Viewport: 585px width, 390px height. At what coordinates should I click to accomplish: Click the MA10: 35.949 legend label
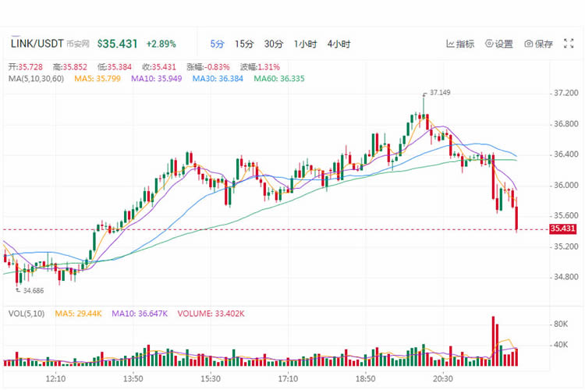click(x=156, y=79)
